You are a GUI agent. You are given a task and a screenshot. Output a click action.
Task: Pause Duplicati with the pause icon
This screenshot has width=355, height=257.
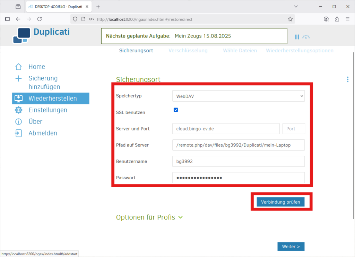coord(297,37)
